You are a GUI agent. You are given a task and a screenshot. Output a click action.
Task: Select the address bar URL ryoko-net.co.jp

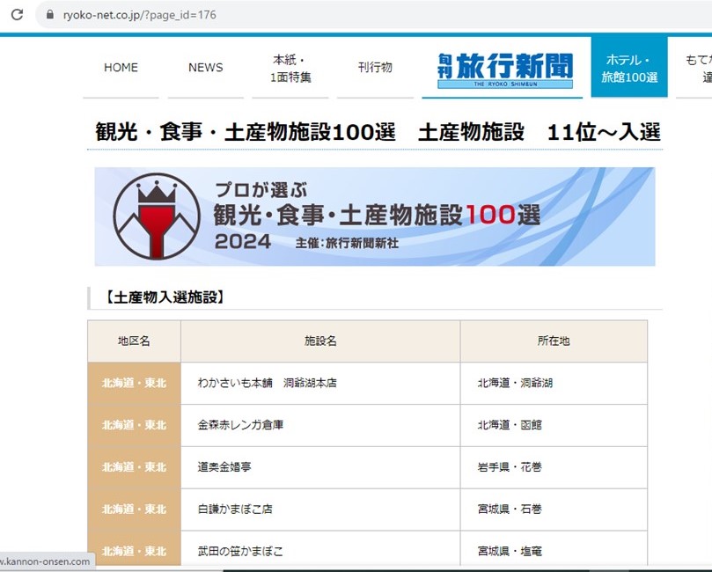click(140, 15)
